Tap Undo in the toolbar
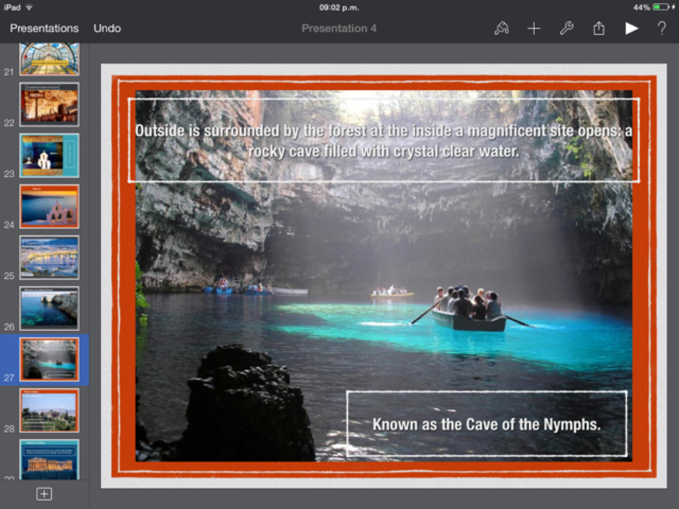 click(107, 28)
